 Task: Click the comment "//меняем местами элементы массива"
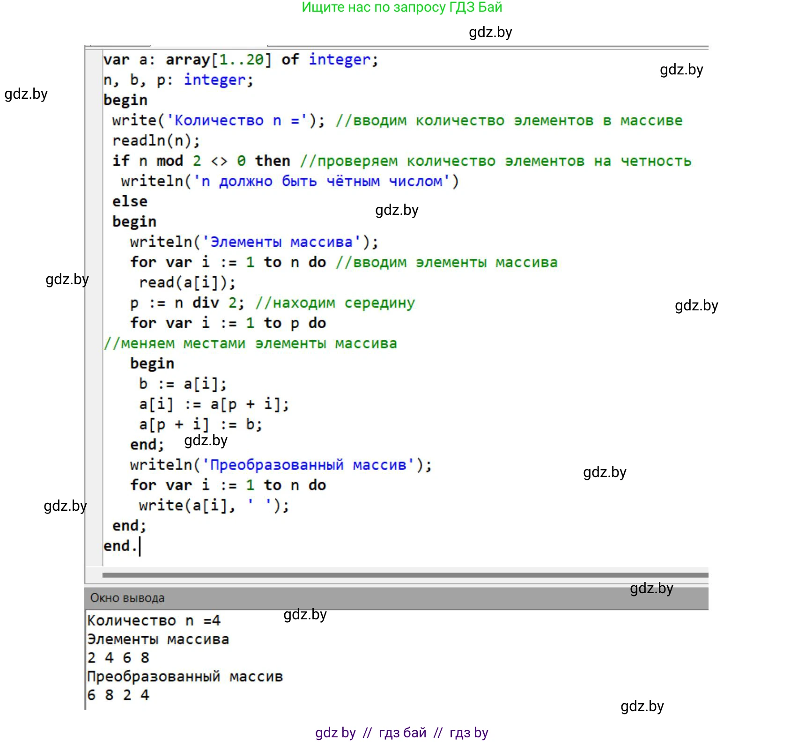(250, 344)
